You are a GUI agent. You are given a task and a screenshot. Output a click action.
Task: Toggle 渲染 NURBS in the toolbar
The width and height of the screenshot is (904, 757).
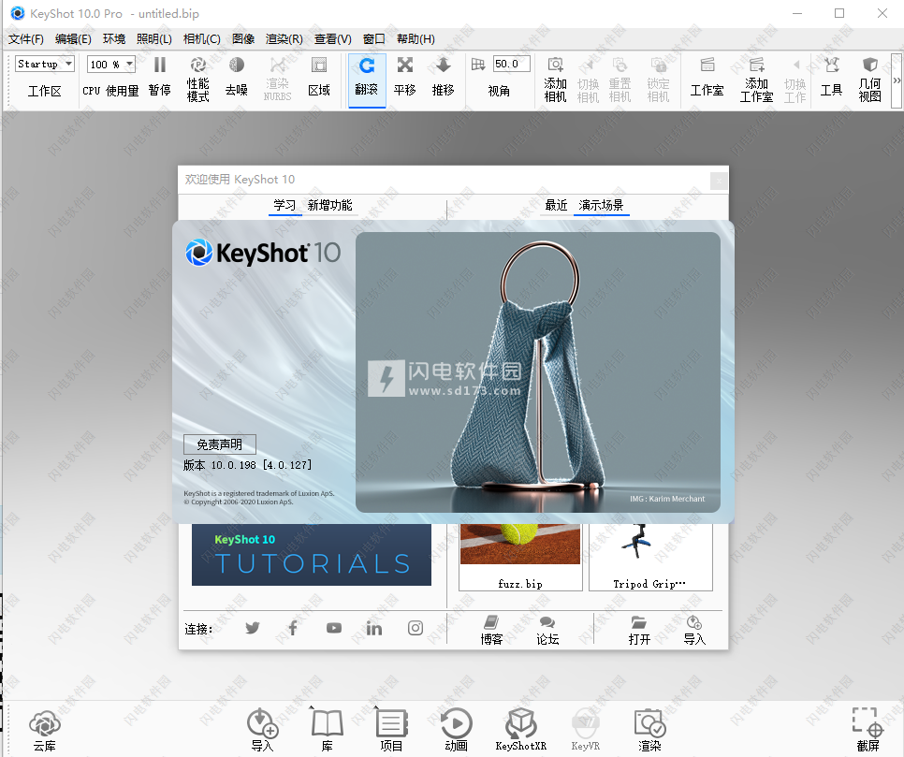point(277,80)
